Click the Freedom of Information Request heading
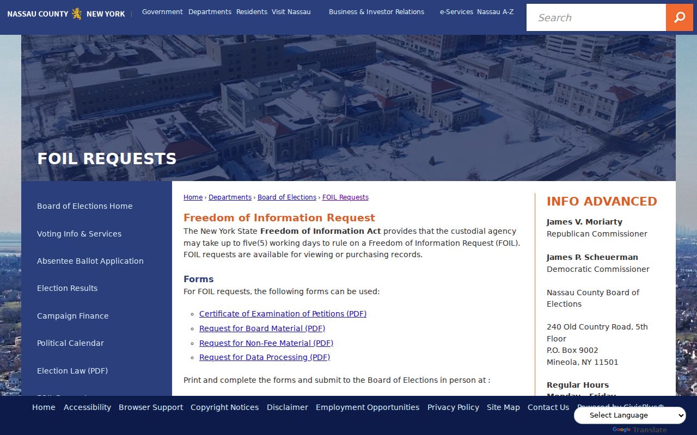Viewport: 697px width, 435px height. pyautogui.click(x=279, y=218)
